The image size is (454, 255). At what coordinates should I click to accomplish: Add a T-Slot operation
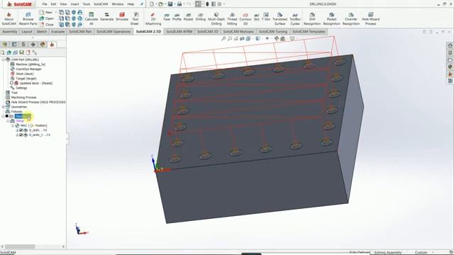point(266,17)
